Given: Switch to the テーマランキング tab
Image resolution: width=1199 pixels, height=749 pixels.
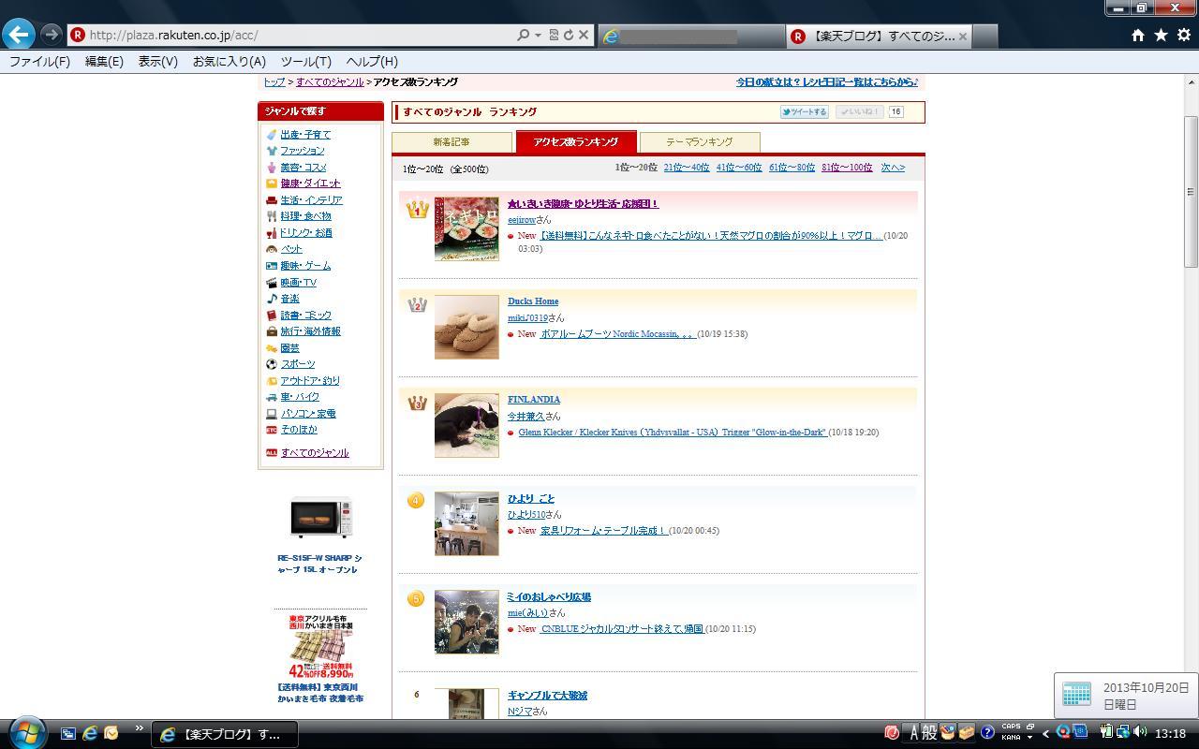Looking at the screenshot, I should (x=699, y=142).
